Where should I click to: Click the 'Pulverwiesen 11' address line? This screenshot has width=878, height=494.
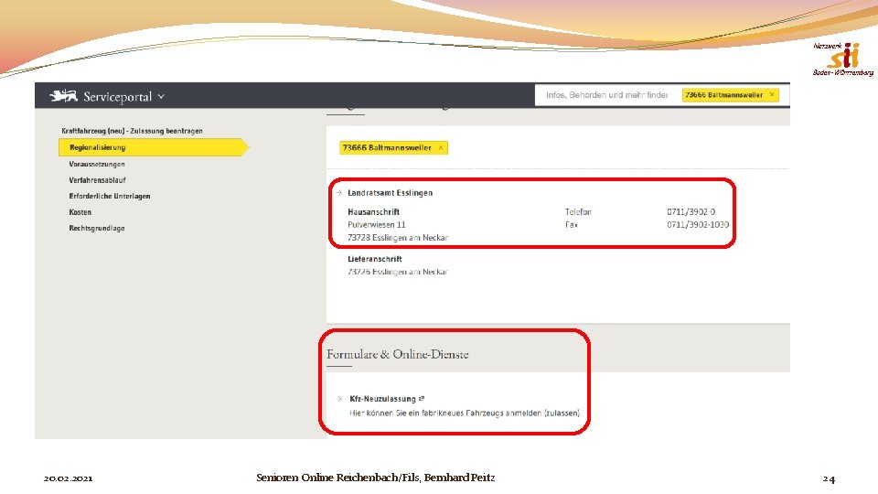[376, 225]
